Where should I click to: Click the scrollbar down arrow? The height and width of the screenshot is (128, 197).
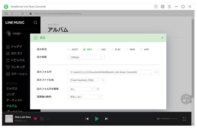pos(193,124)
